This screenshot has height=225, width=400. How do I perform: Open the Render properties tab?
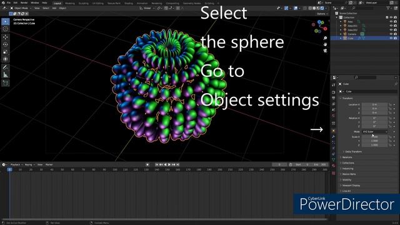[x=333, y=92]
